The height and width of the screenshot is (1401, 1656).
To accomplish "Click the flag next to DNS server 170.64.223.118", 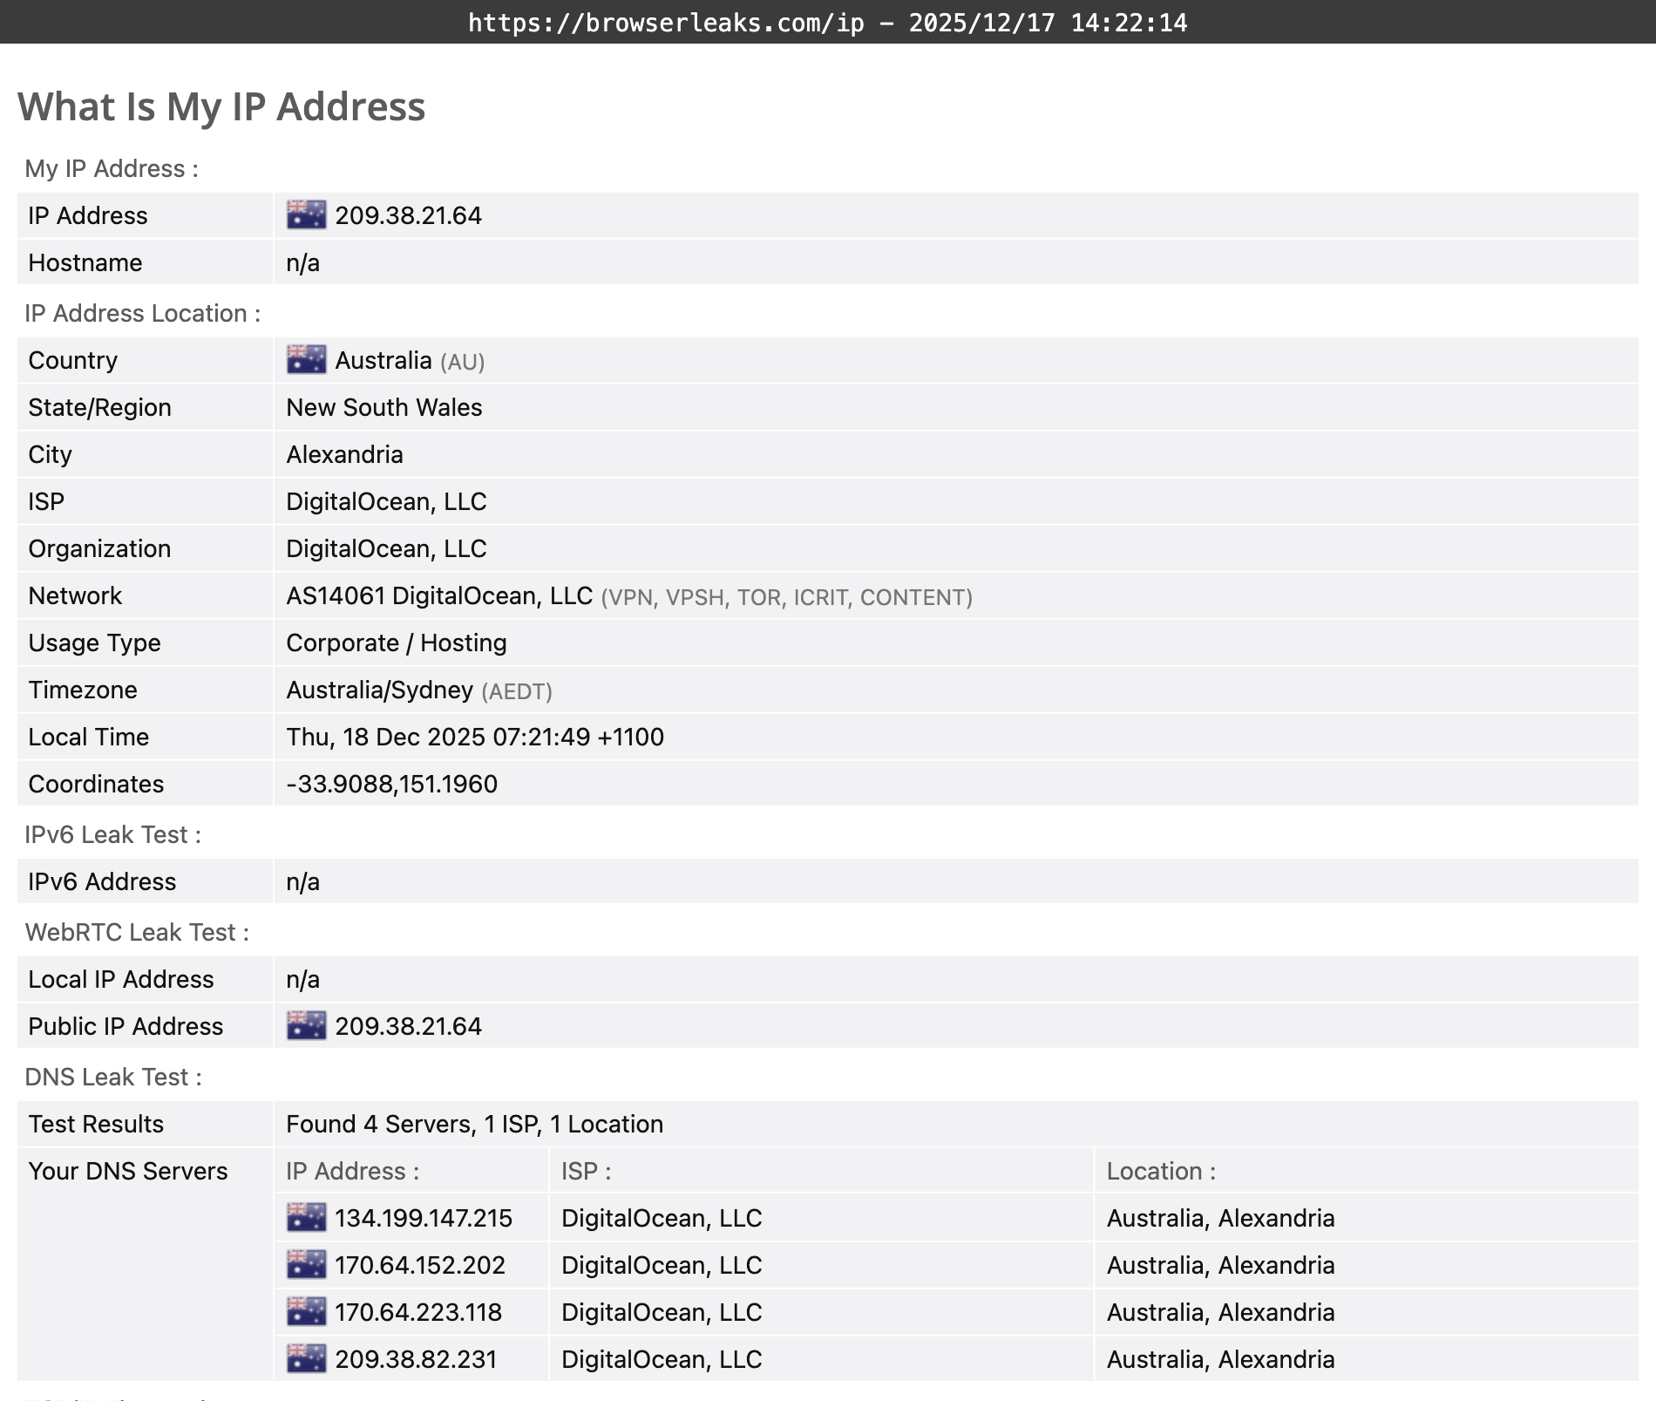I will click(307, 1312).
